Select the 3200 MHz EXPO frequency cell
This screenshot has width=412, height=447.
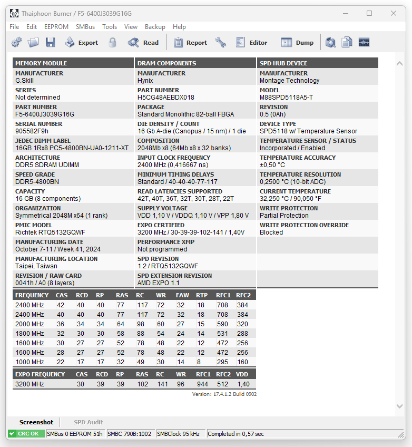click(30, 384)
